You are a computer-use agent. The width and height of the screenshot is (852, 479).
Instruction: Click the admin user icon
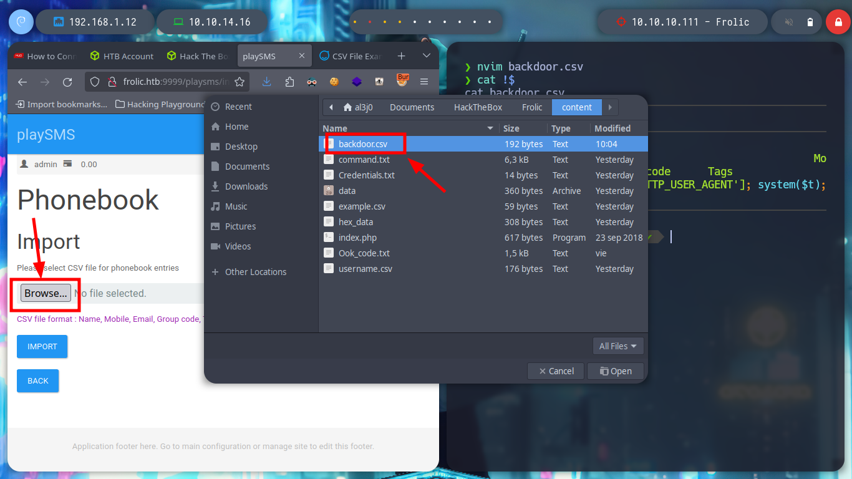coord(24,164)
